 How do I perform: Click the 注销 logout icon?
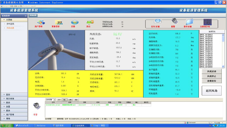75,22
